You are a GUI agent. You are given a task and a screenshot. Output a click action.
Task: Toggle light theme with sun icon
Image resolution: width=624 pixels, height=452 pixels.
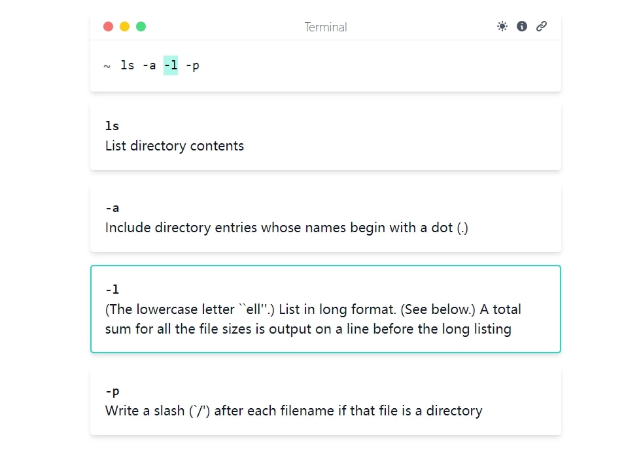[x=502, y=26]
